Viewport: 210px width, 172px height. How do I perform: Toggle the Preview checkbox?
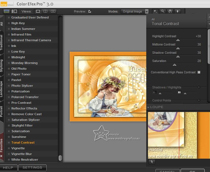[x=90, y=11]
